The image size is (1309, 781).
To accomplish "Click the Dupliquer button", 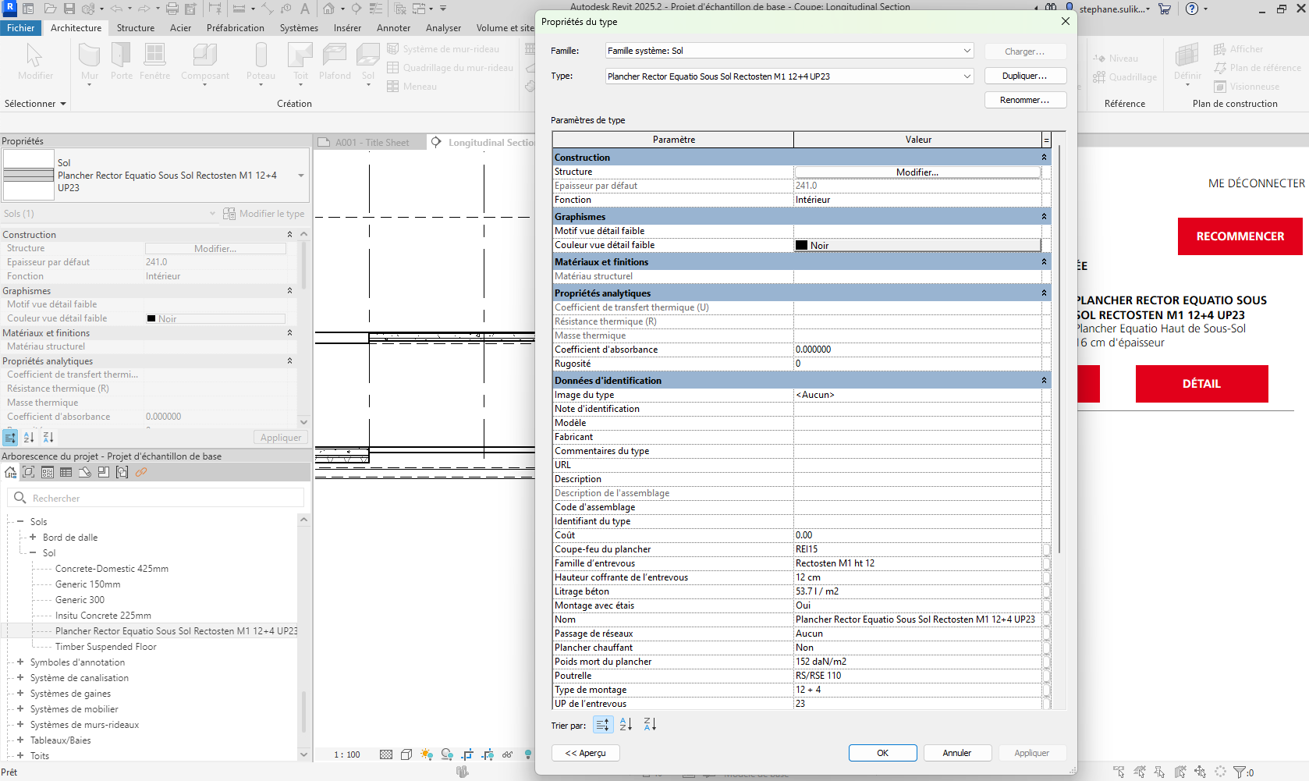I will pyautogui.click(x=1024, y=76).
